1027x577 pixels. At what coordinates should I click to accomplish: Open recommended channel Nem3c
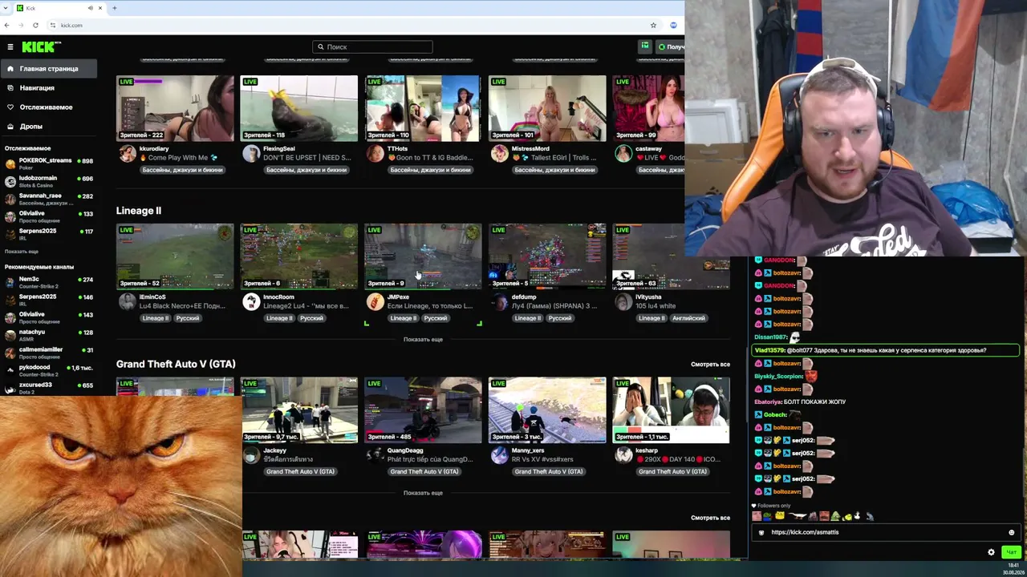[48, 282]
